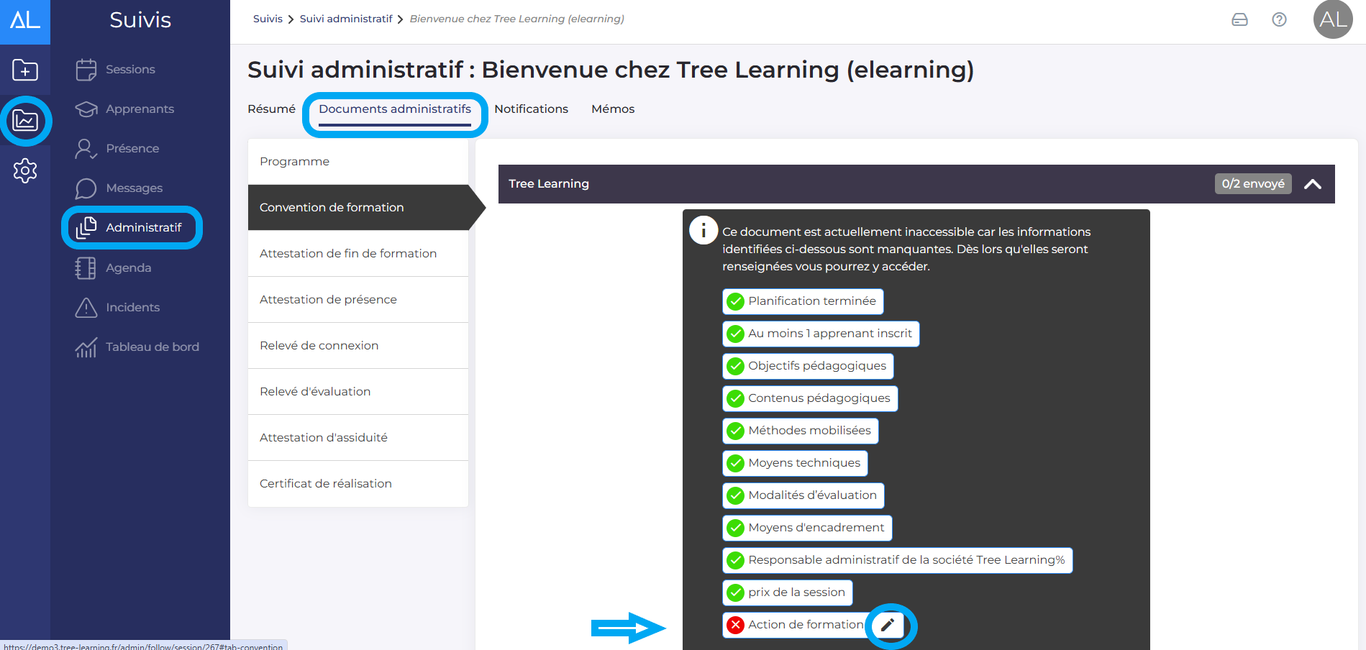Open the help question mark icon
Viewport: 1366px width, 650px height.
(x=1279, y=19)
